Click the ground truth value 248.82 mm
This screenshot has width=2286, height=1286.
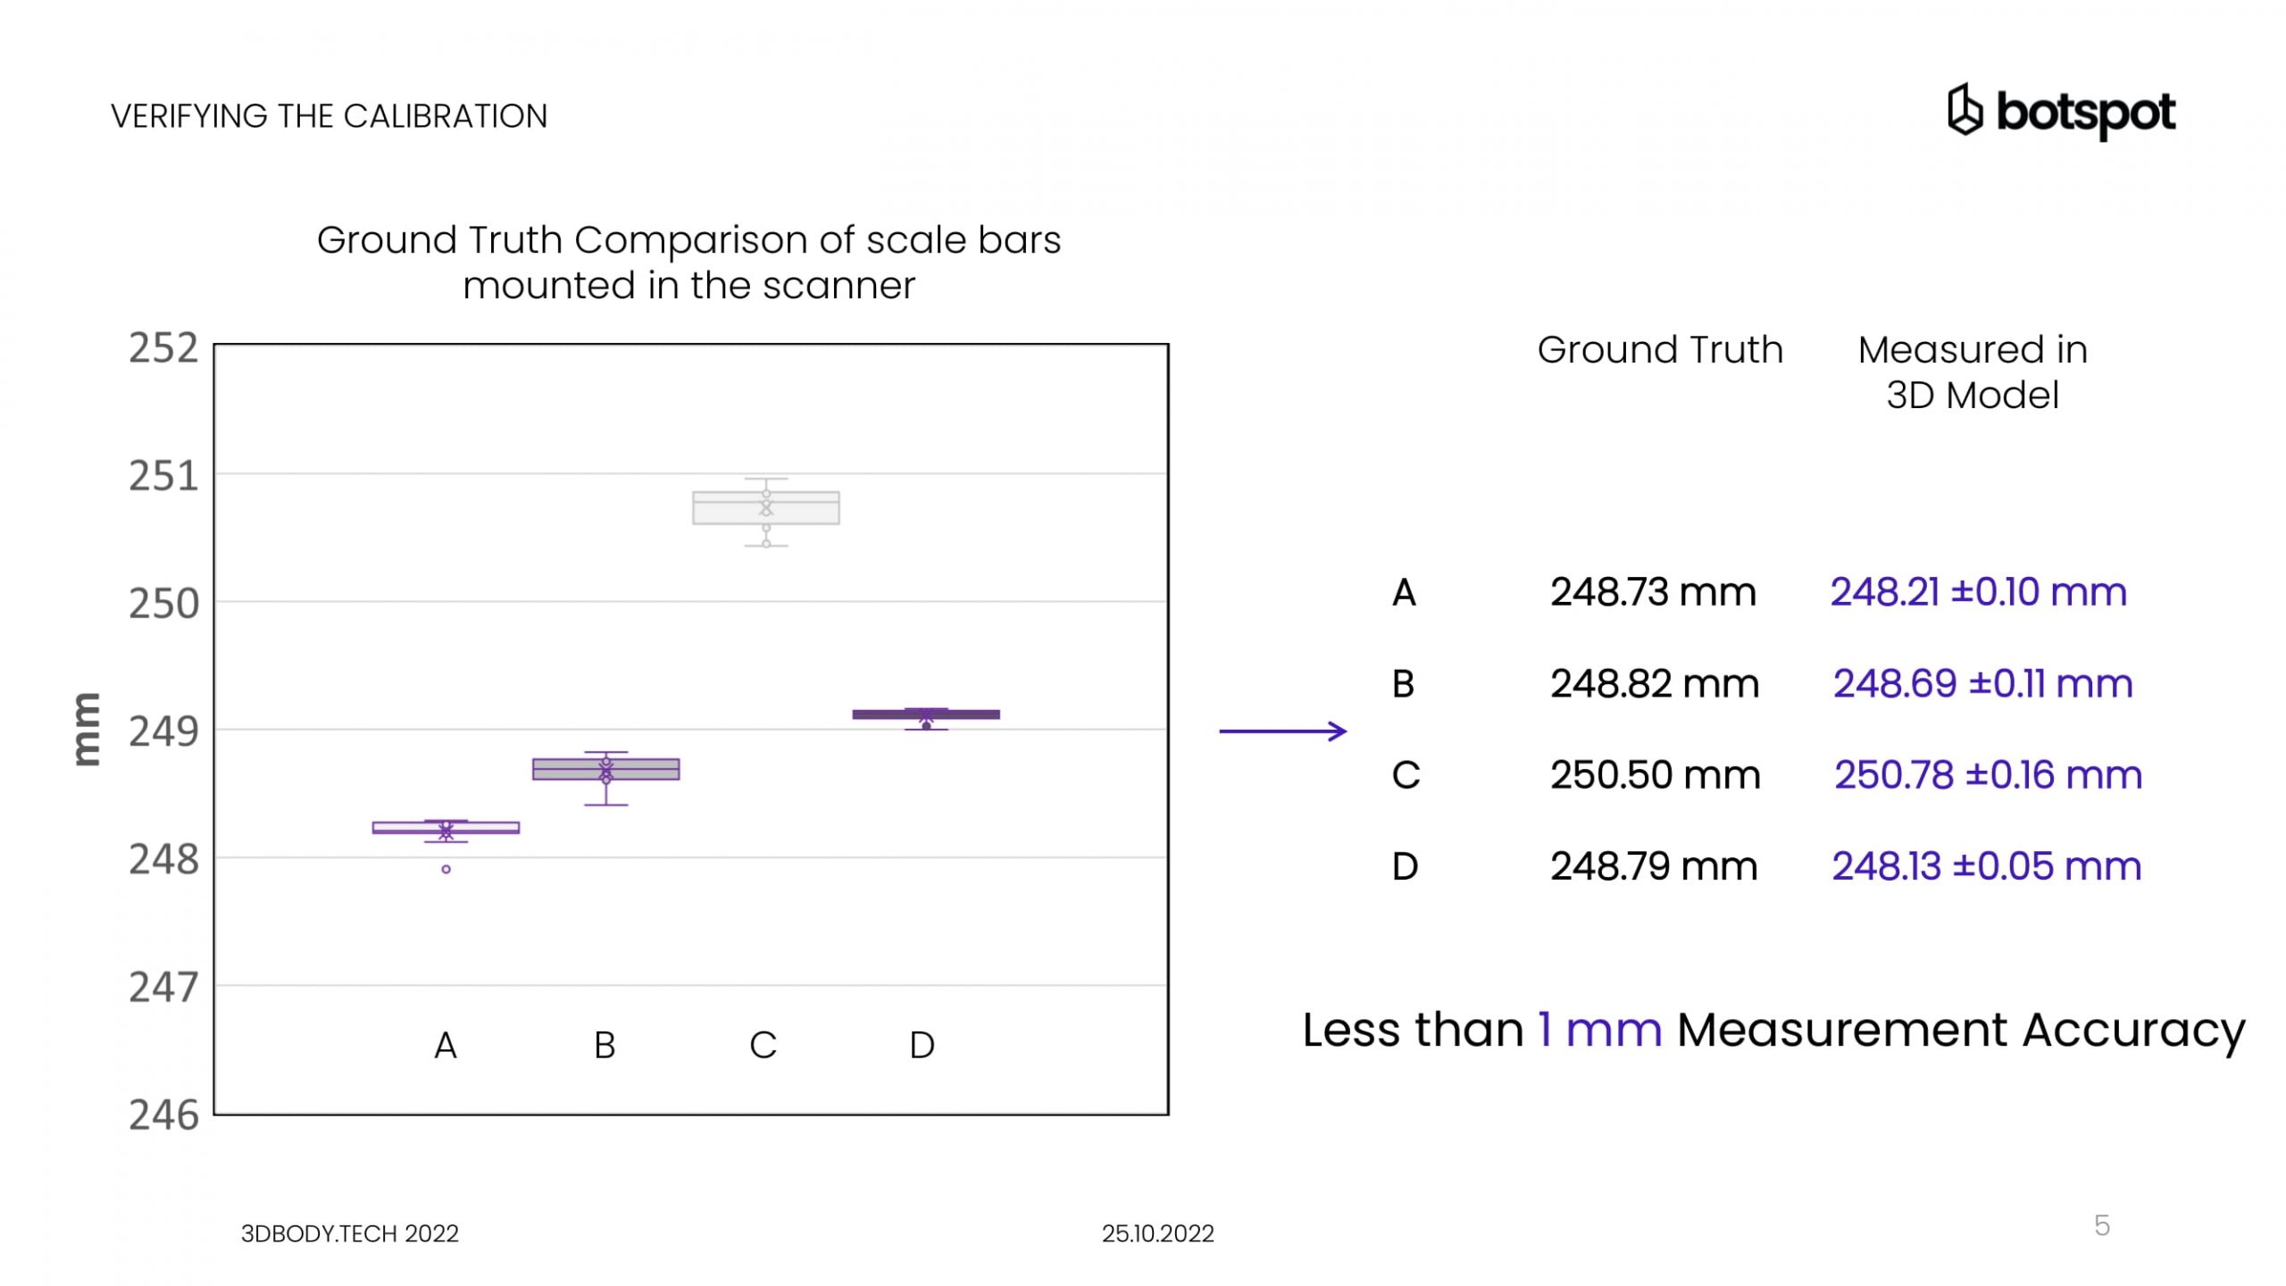(x=1654, y=684)
